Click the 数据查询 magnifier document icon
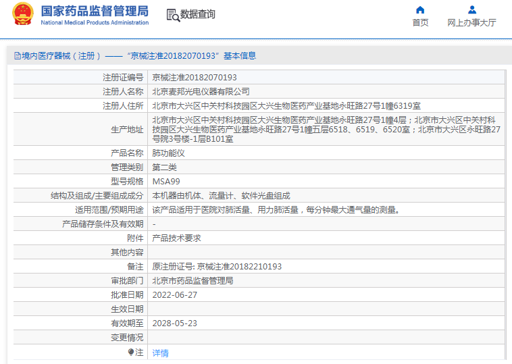512x364 pixels. coord(172,15)
